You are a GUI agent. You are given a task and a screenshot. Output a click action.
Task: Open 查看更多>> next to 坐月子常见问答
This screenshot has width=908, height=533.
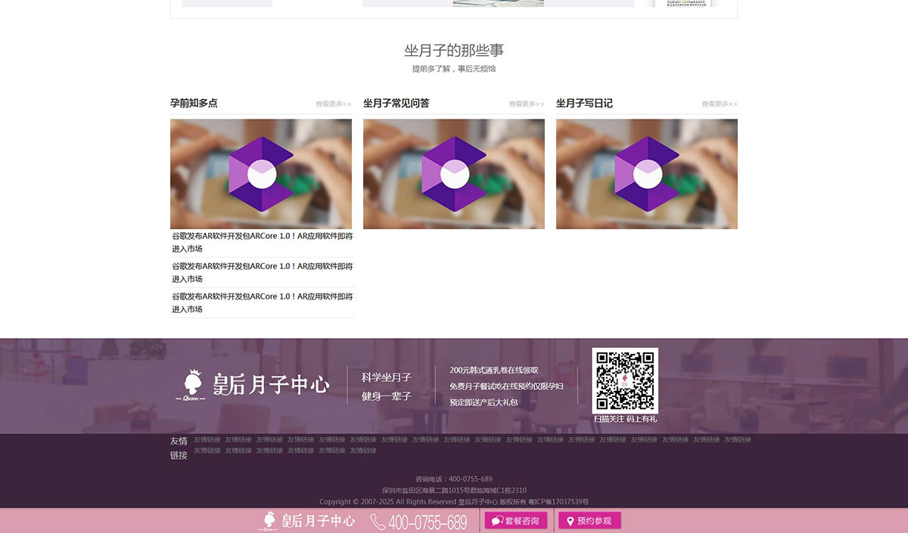pos(527,104)
